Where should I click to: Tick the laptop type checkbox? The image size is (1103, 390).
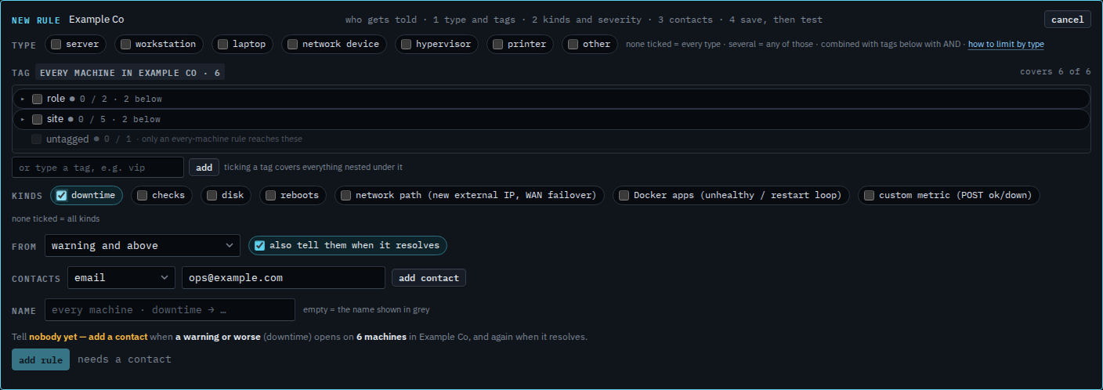coord(222,45)
